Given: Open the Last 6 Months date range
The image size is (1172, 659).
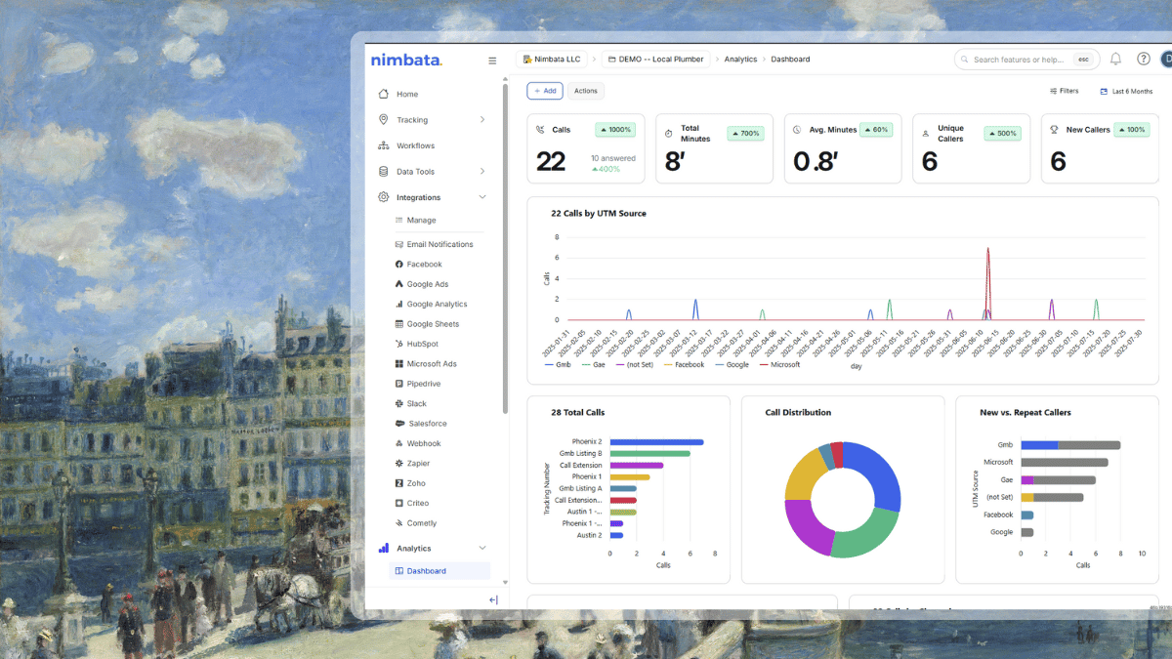Looking at the screenshot, I should tap(1126, 91).
